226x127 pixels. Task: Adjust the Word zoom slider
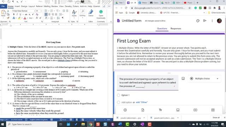pos(95,120)
